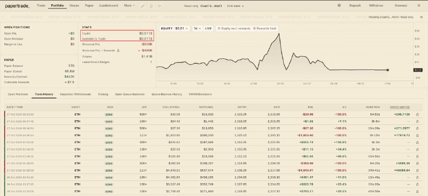The width and height of the screenshot is (428, 196).
Task: Share the trade with PnL -$4,843.01
Action: point(417,170)
